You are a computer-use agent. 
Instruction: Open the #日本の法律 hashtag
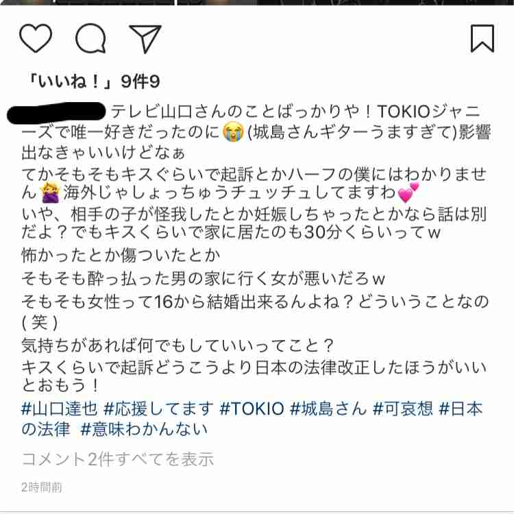[252, 419]
